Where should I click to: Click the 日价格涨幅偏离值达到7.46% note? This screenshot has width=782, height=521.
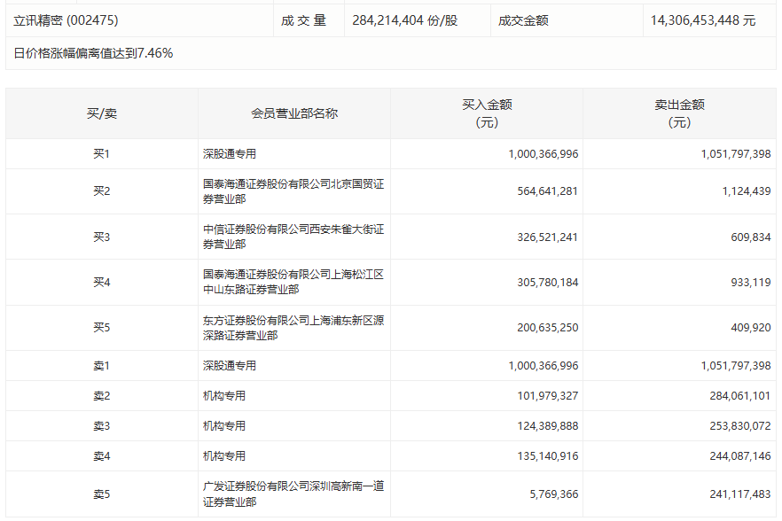(x=93, y=53)
